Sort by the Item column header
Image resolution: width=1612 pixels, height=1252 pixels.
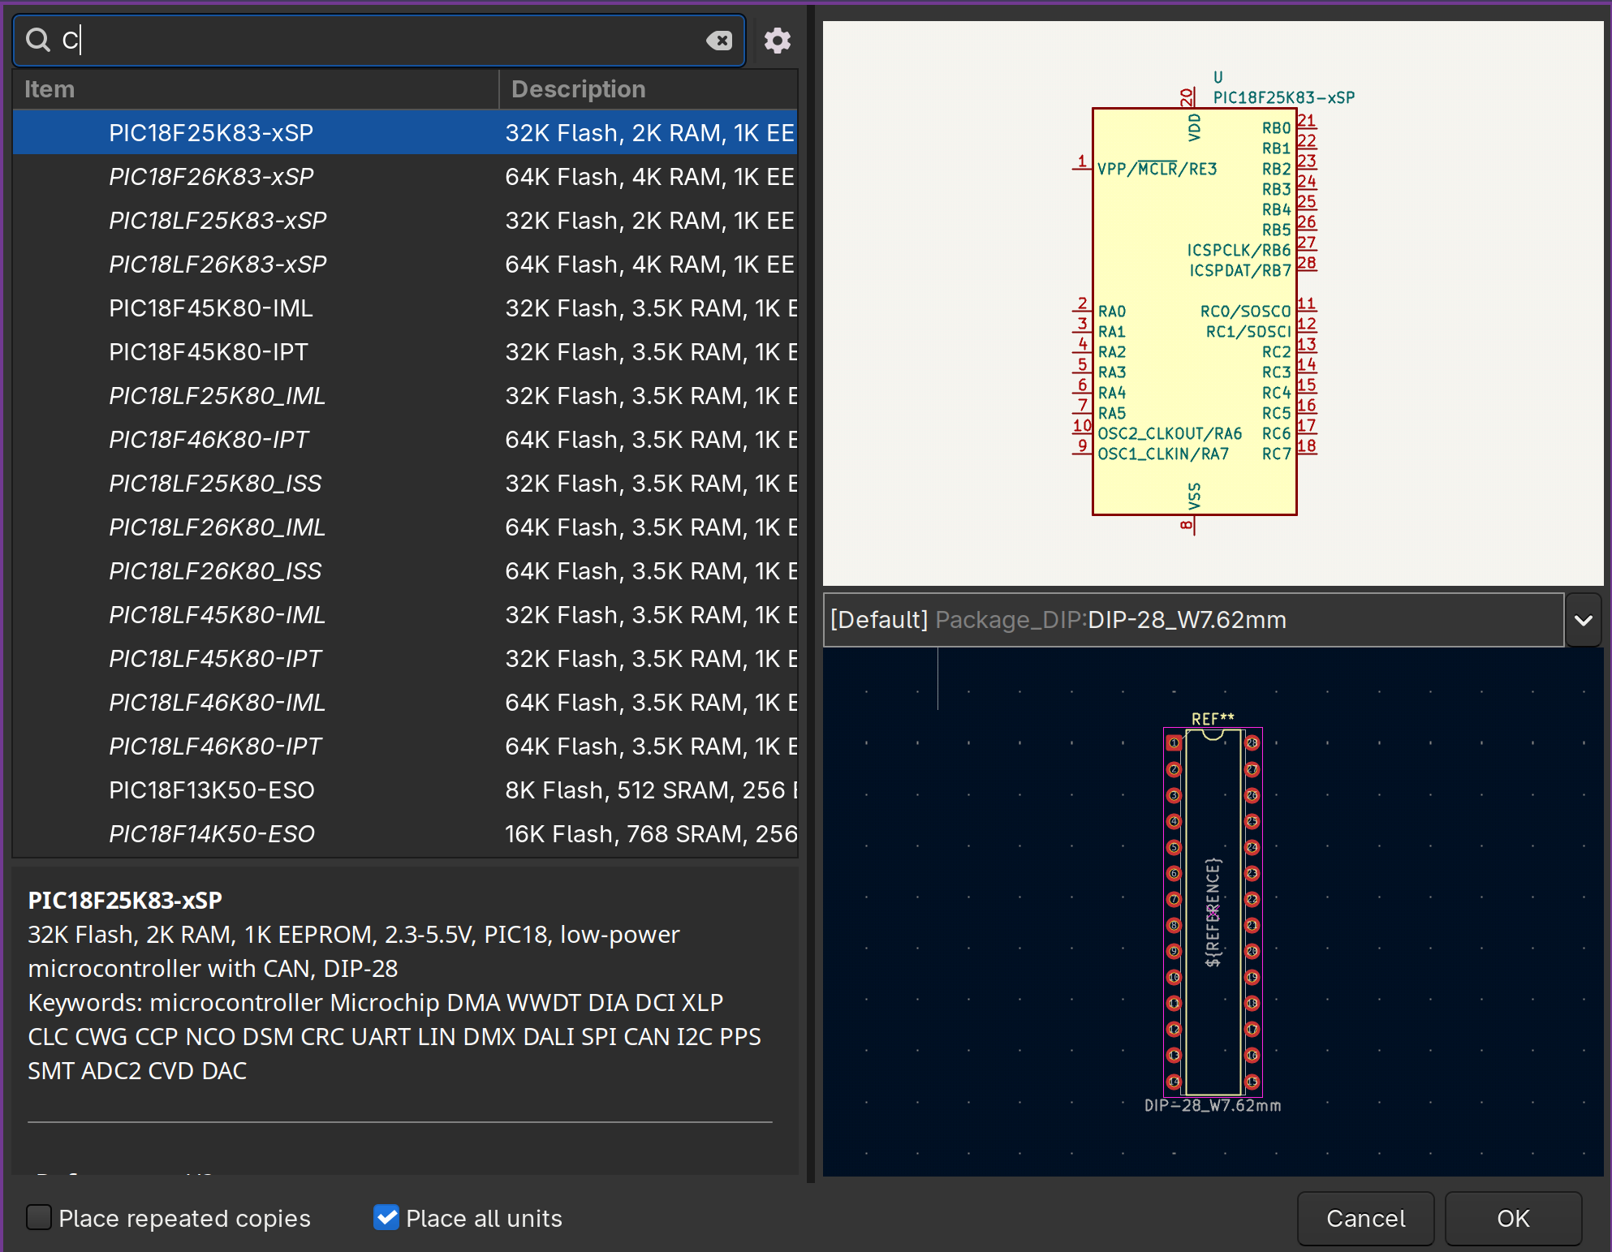[x=256, y=89]
